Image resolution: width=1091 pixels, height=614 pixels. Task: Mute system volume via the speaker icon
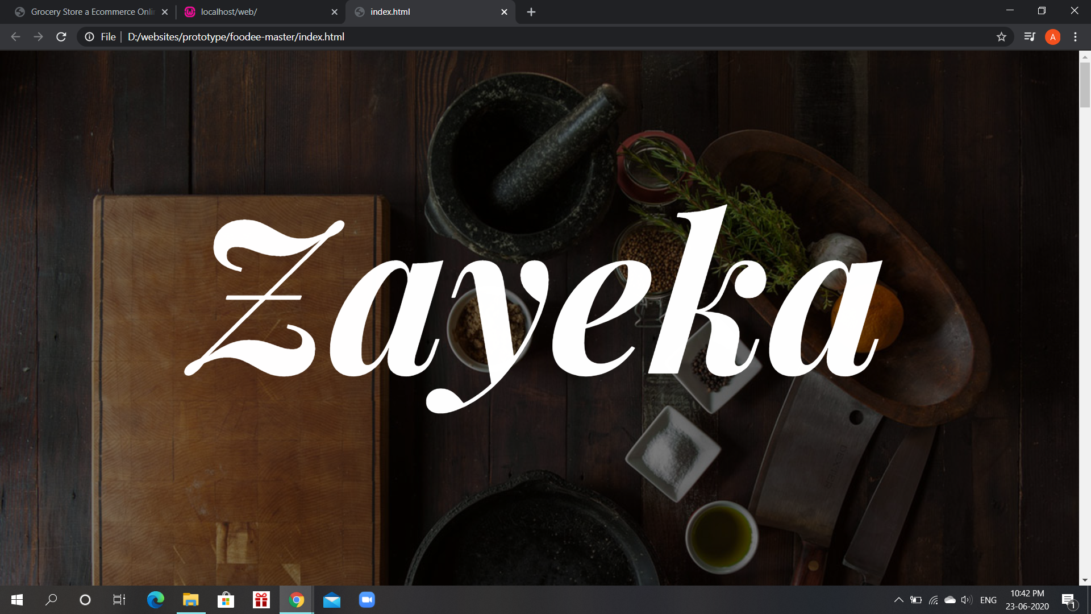966,600
